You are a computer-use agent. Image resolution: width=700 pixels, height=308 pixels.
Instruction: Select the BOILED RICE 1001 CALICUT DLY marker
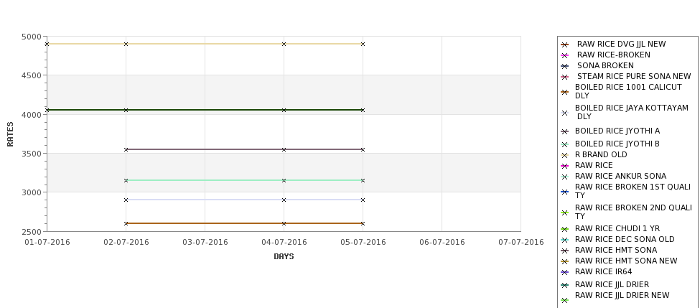(x=565, y=92)
